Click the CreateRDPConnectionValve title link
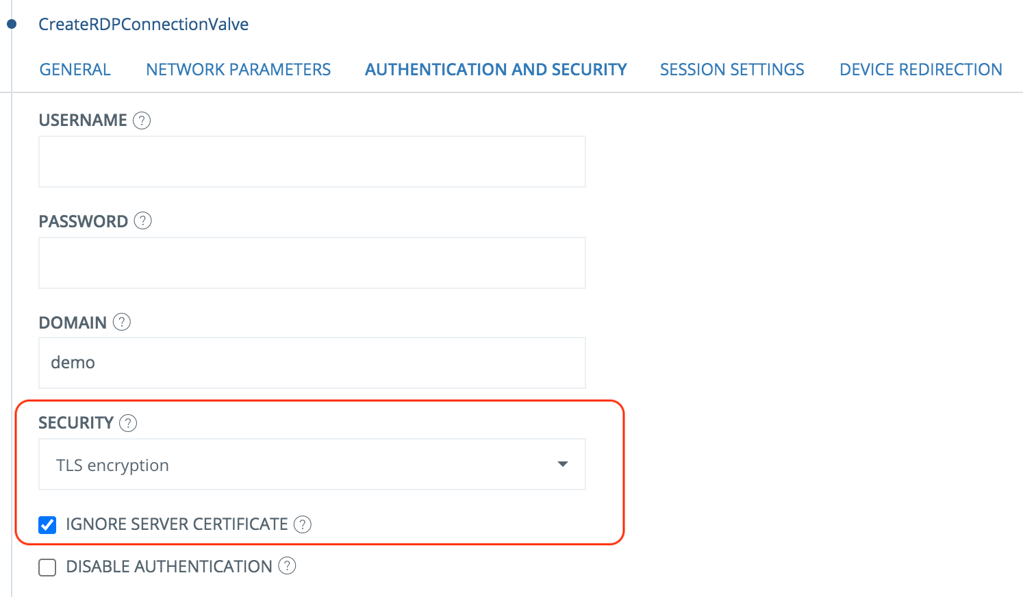This screenshot has height=597, width=1023. [x=144, y=23]
